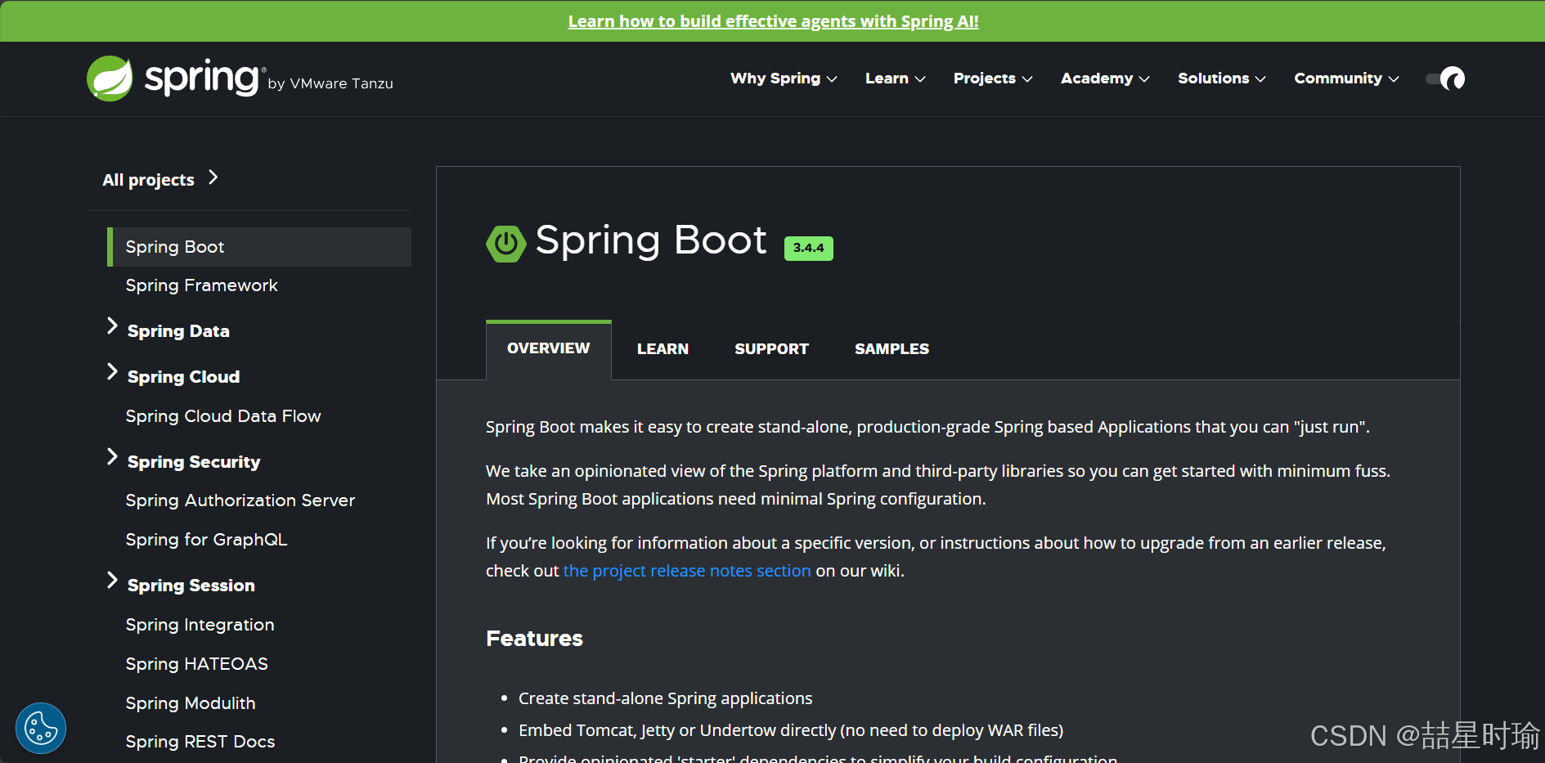Click the 3.4.4 version badge

[808, 248]
